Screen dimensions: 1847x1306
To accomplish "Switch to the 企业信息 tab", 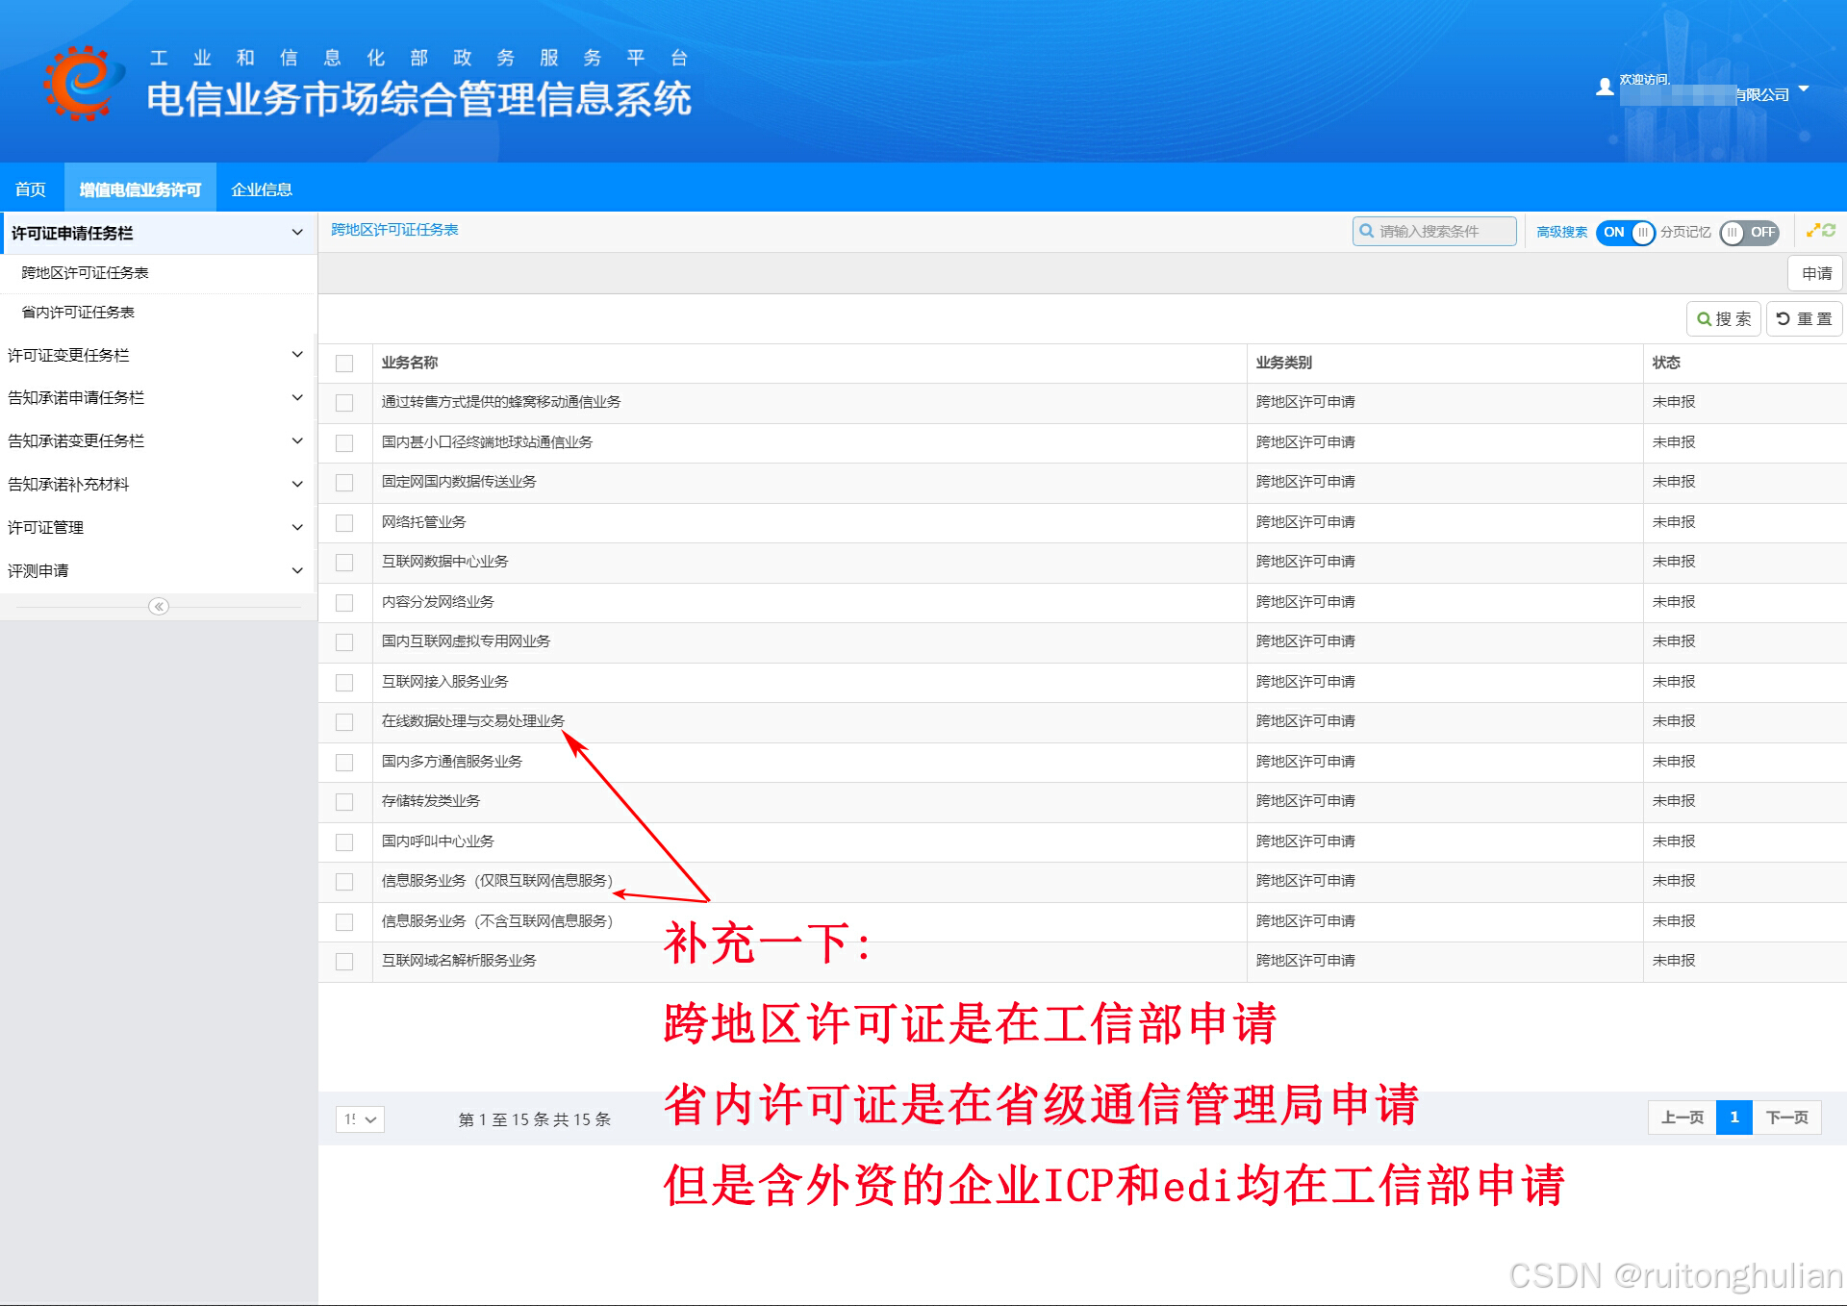I will point(262,189).
